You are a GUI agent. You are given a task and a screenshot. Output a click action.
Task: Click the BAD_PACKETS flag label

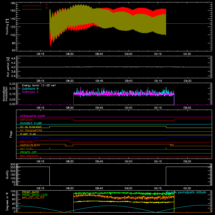coord(29,156)
